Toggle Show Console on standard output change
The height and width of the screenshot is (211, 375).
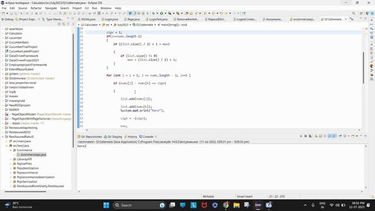330,136
